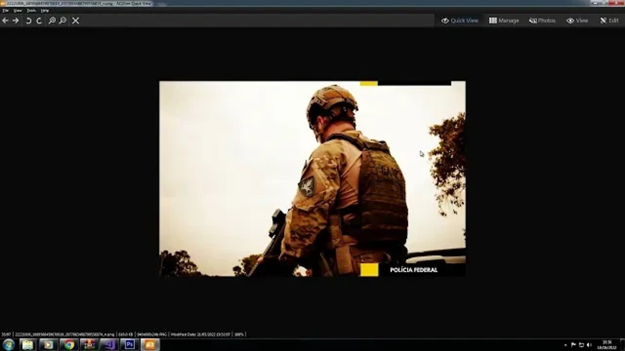625x351 pixels.
Task: Rotate the image clockwise
Action: click(39, 20)
